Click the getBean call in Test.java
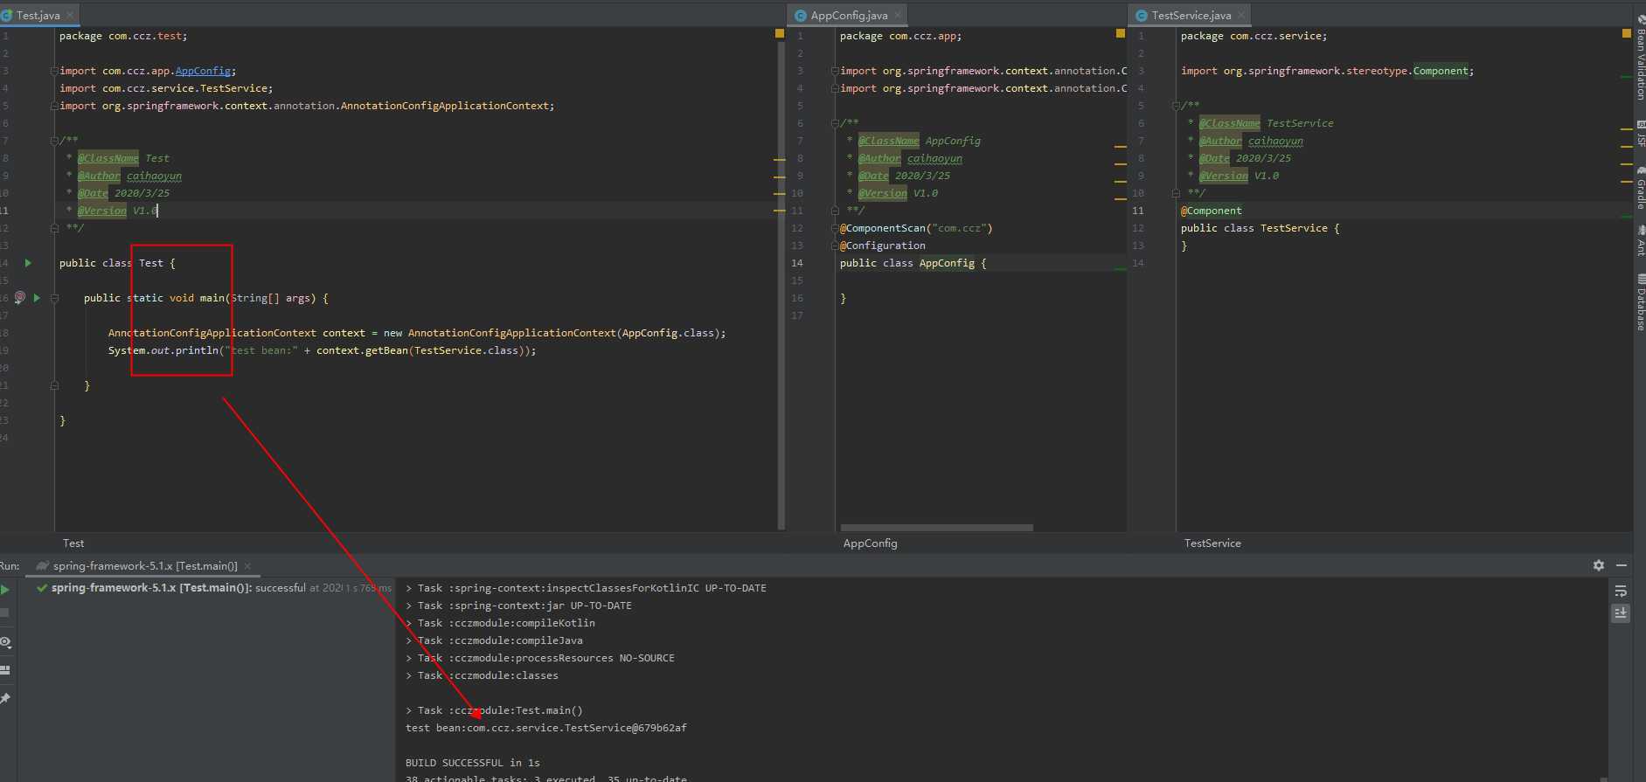Image resolution: width=1646 pixels, height=782 pixels. (387, 350)
